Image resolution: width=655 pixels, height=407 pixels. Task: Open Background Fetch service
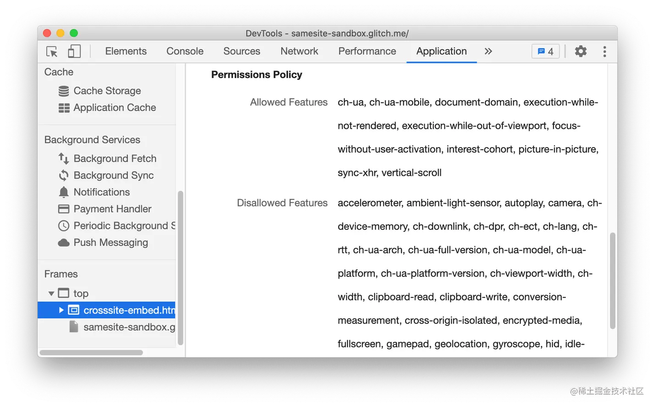click(115, 159)
